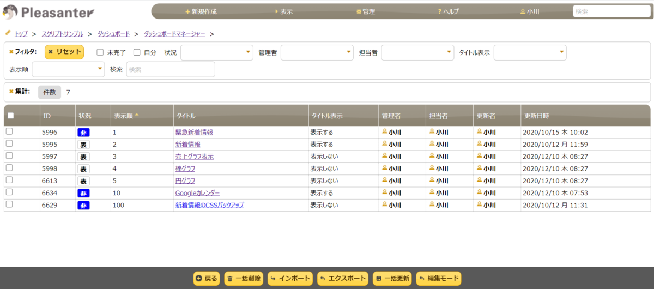Screen dimensions: 654x289
Task: Click the リセット filter button
Action: [x=64, y=52]
